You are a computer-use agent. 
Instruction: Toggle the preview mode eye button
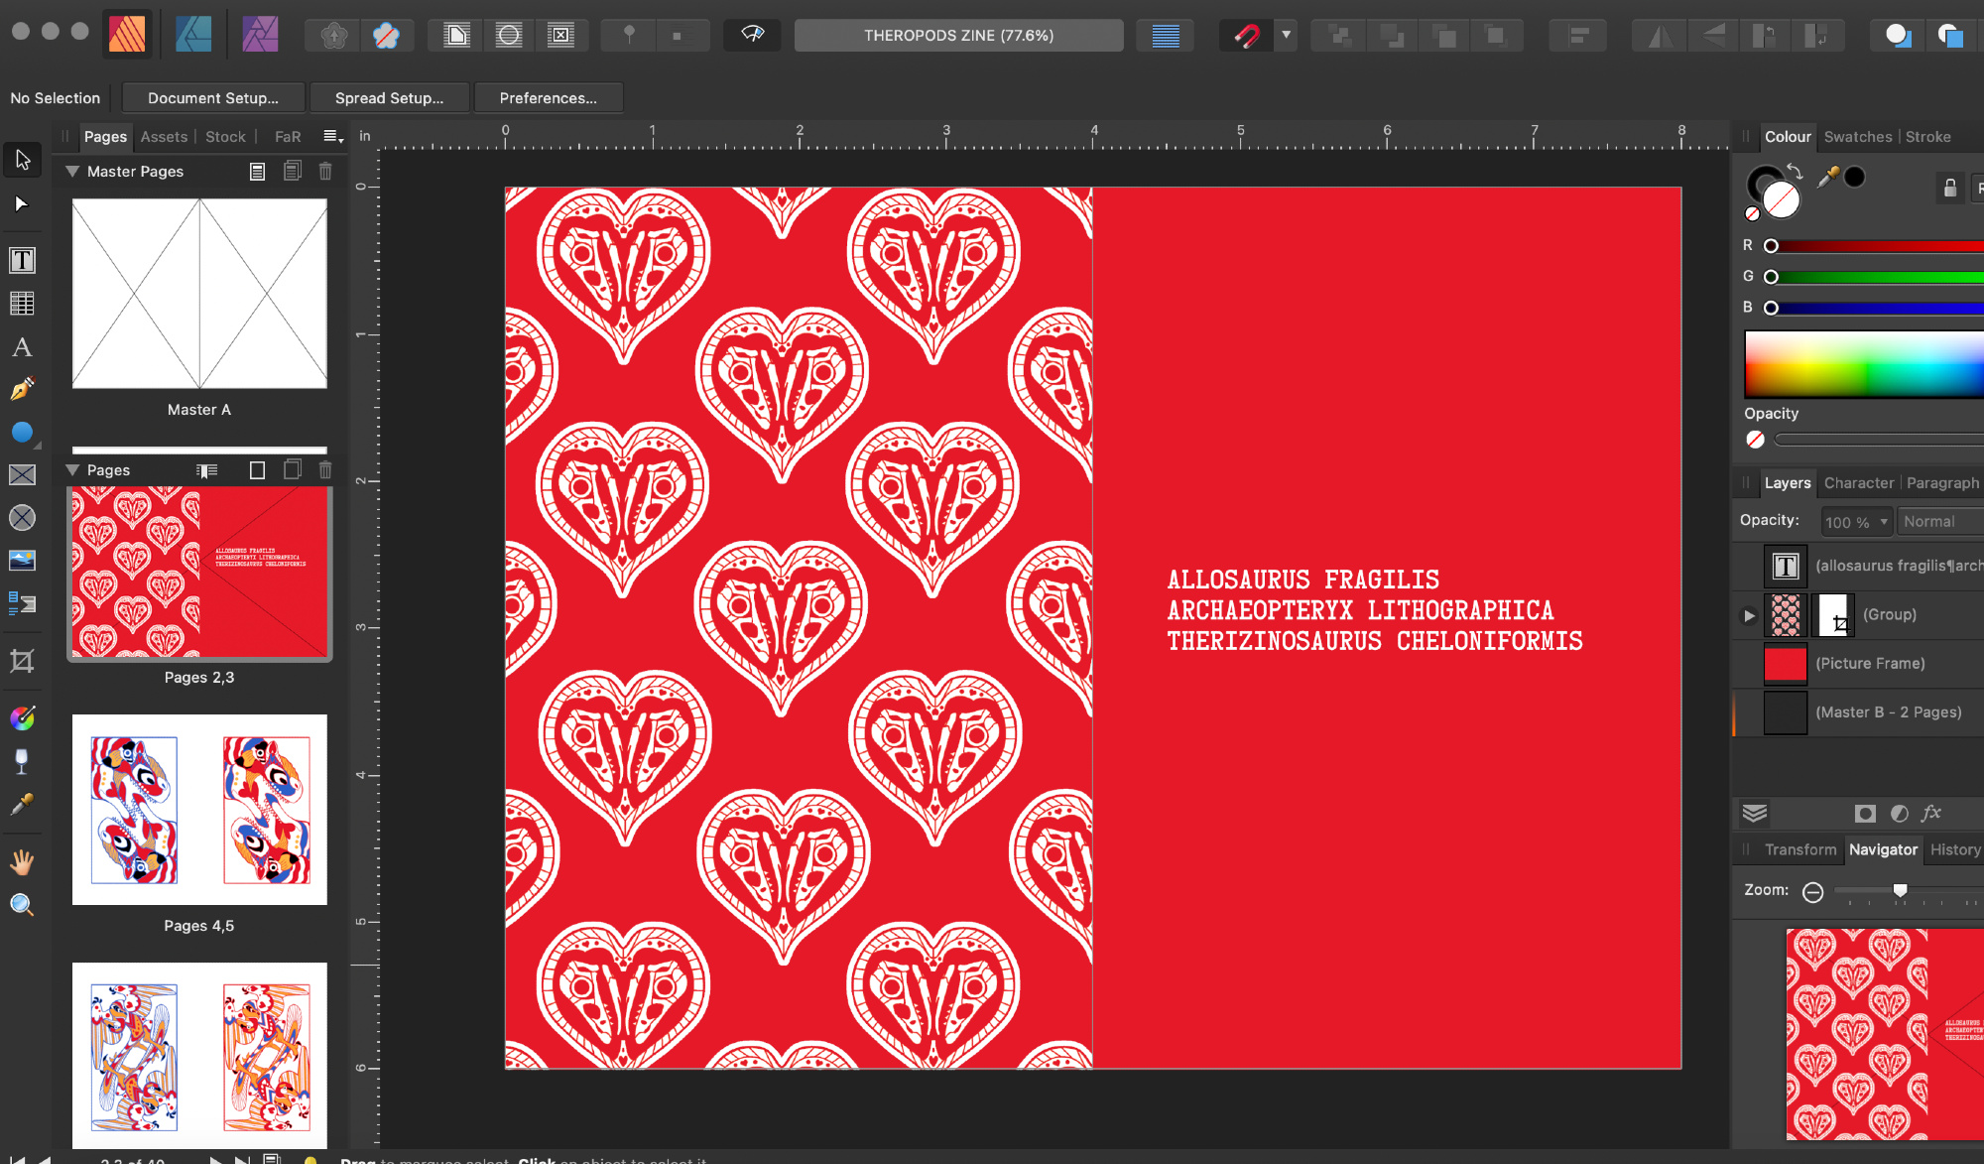pos(753,35)
